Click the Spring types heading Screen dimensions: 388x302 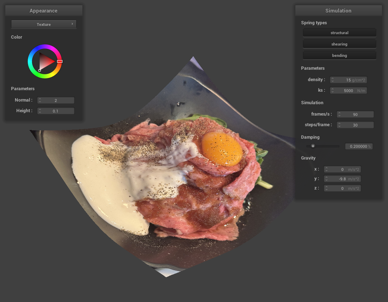point(314,23)
